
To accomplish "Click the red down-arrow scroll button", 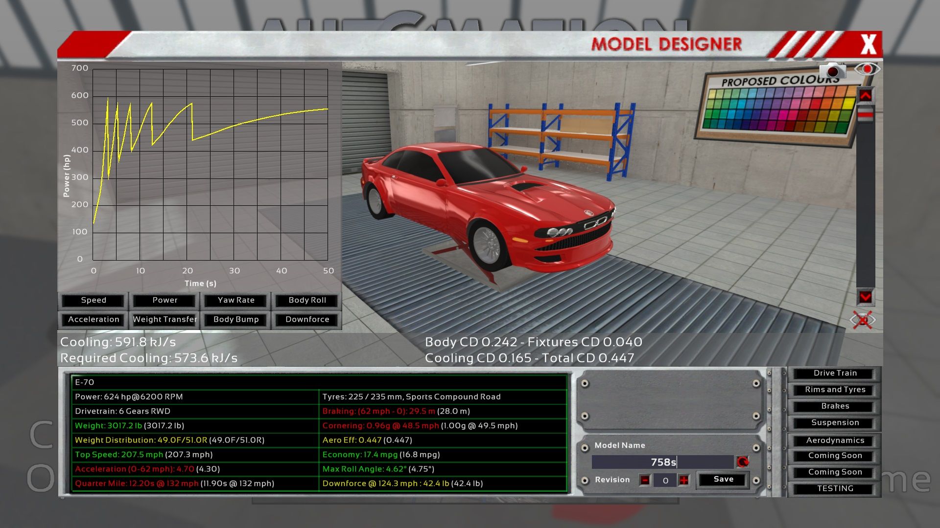I will tap(865, 297).
